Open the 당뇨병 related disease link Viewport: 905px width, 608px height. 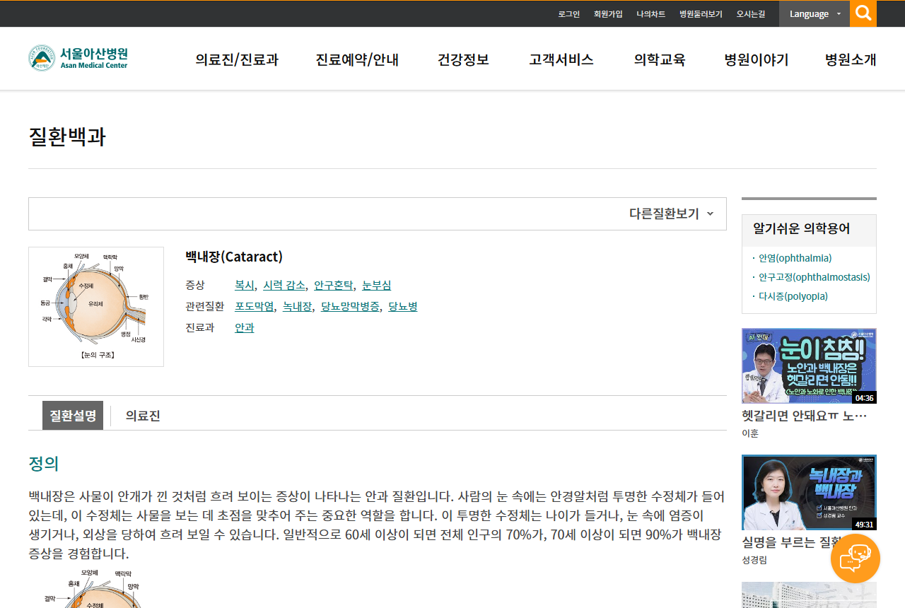coord(403,306)
